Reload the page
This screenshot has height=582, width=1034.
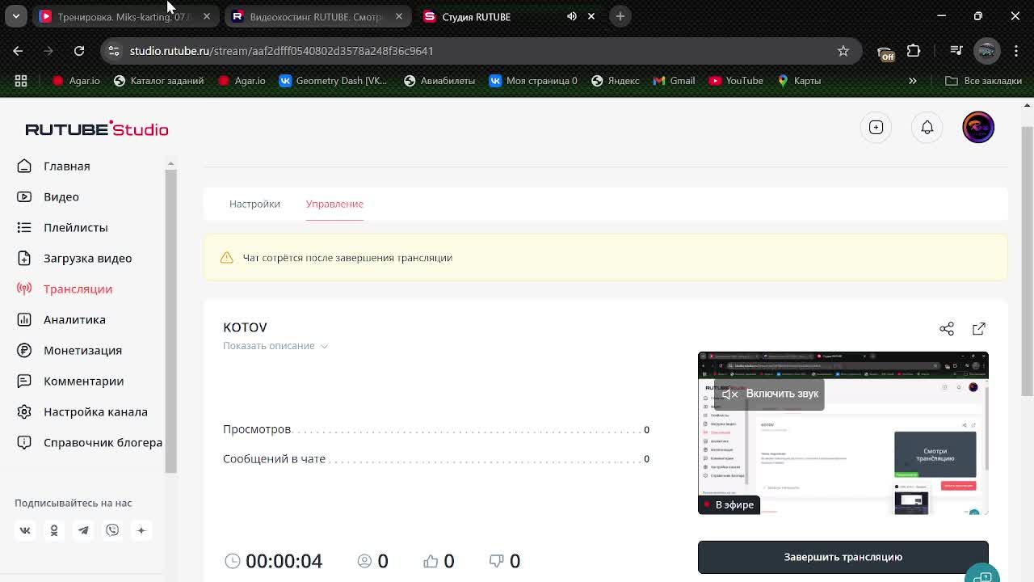click(79, 51)
